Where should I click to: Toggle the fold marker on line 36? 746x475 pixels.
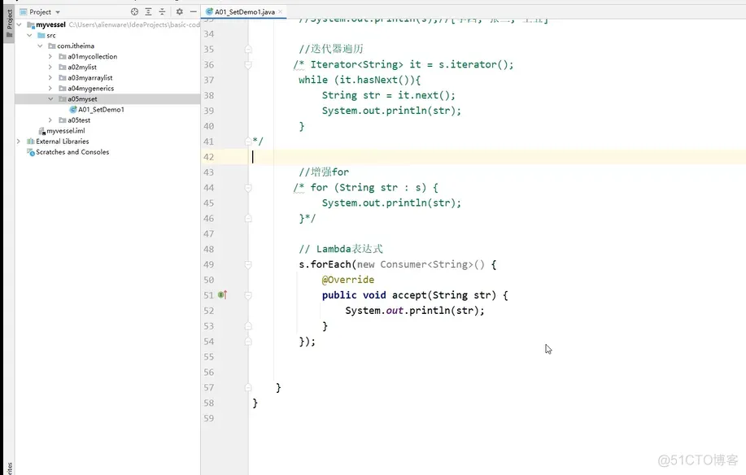click(x=248, y=65)
